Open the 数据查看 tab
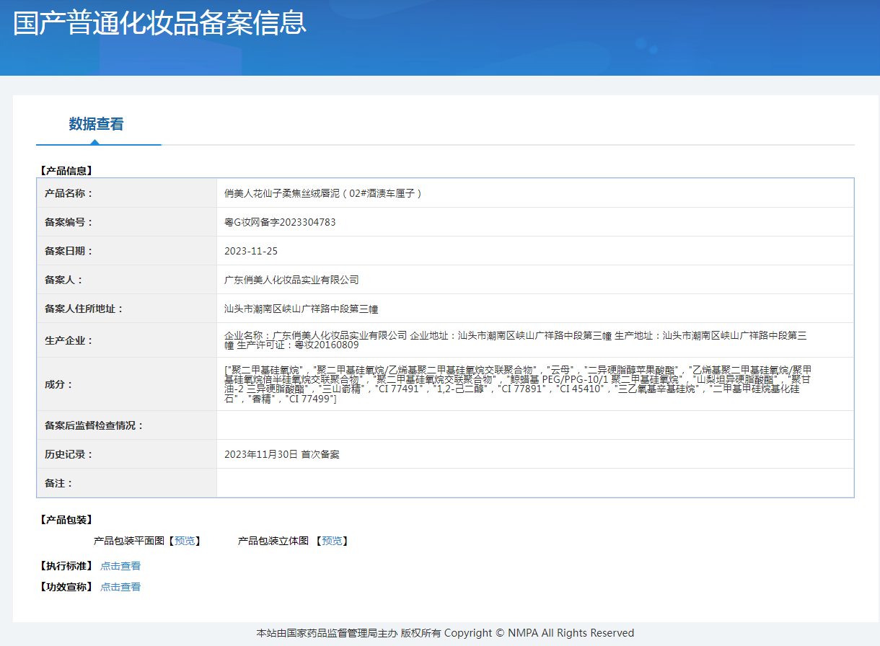Viewport: 880px width, 646px height. (x=96, y=124)
